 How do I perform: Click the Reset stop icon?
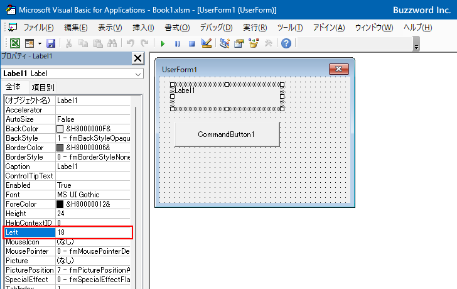click(191, 44)
